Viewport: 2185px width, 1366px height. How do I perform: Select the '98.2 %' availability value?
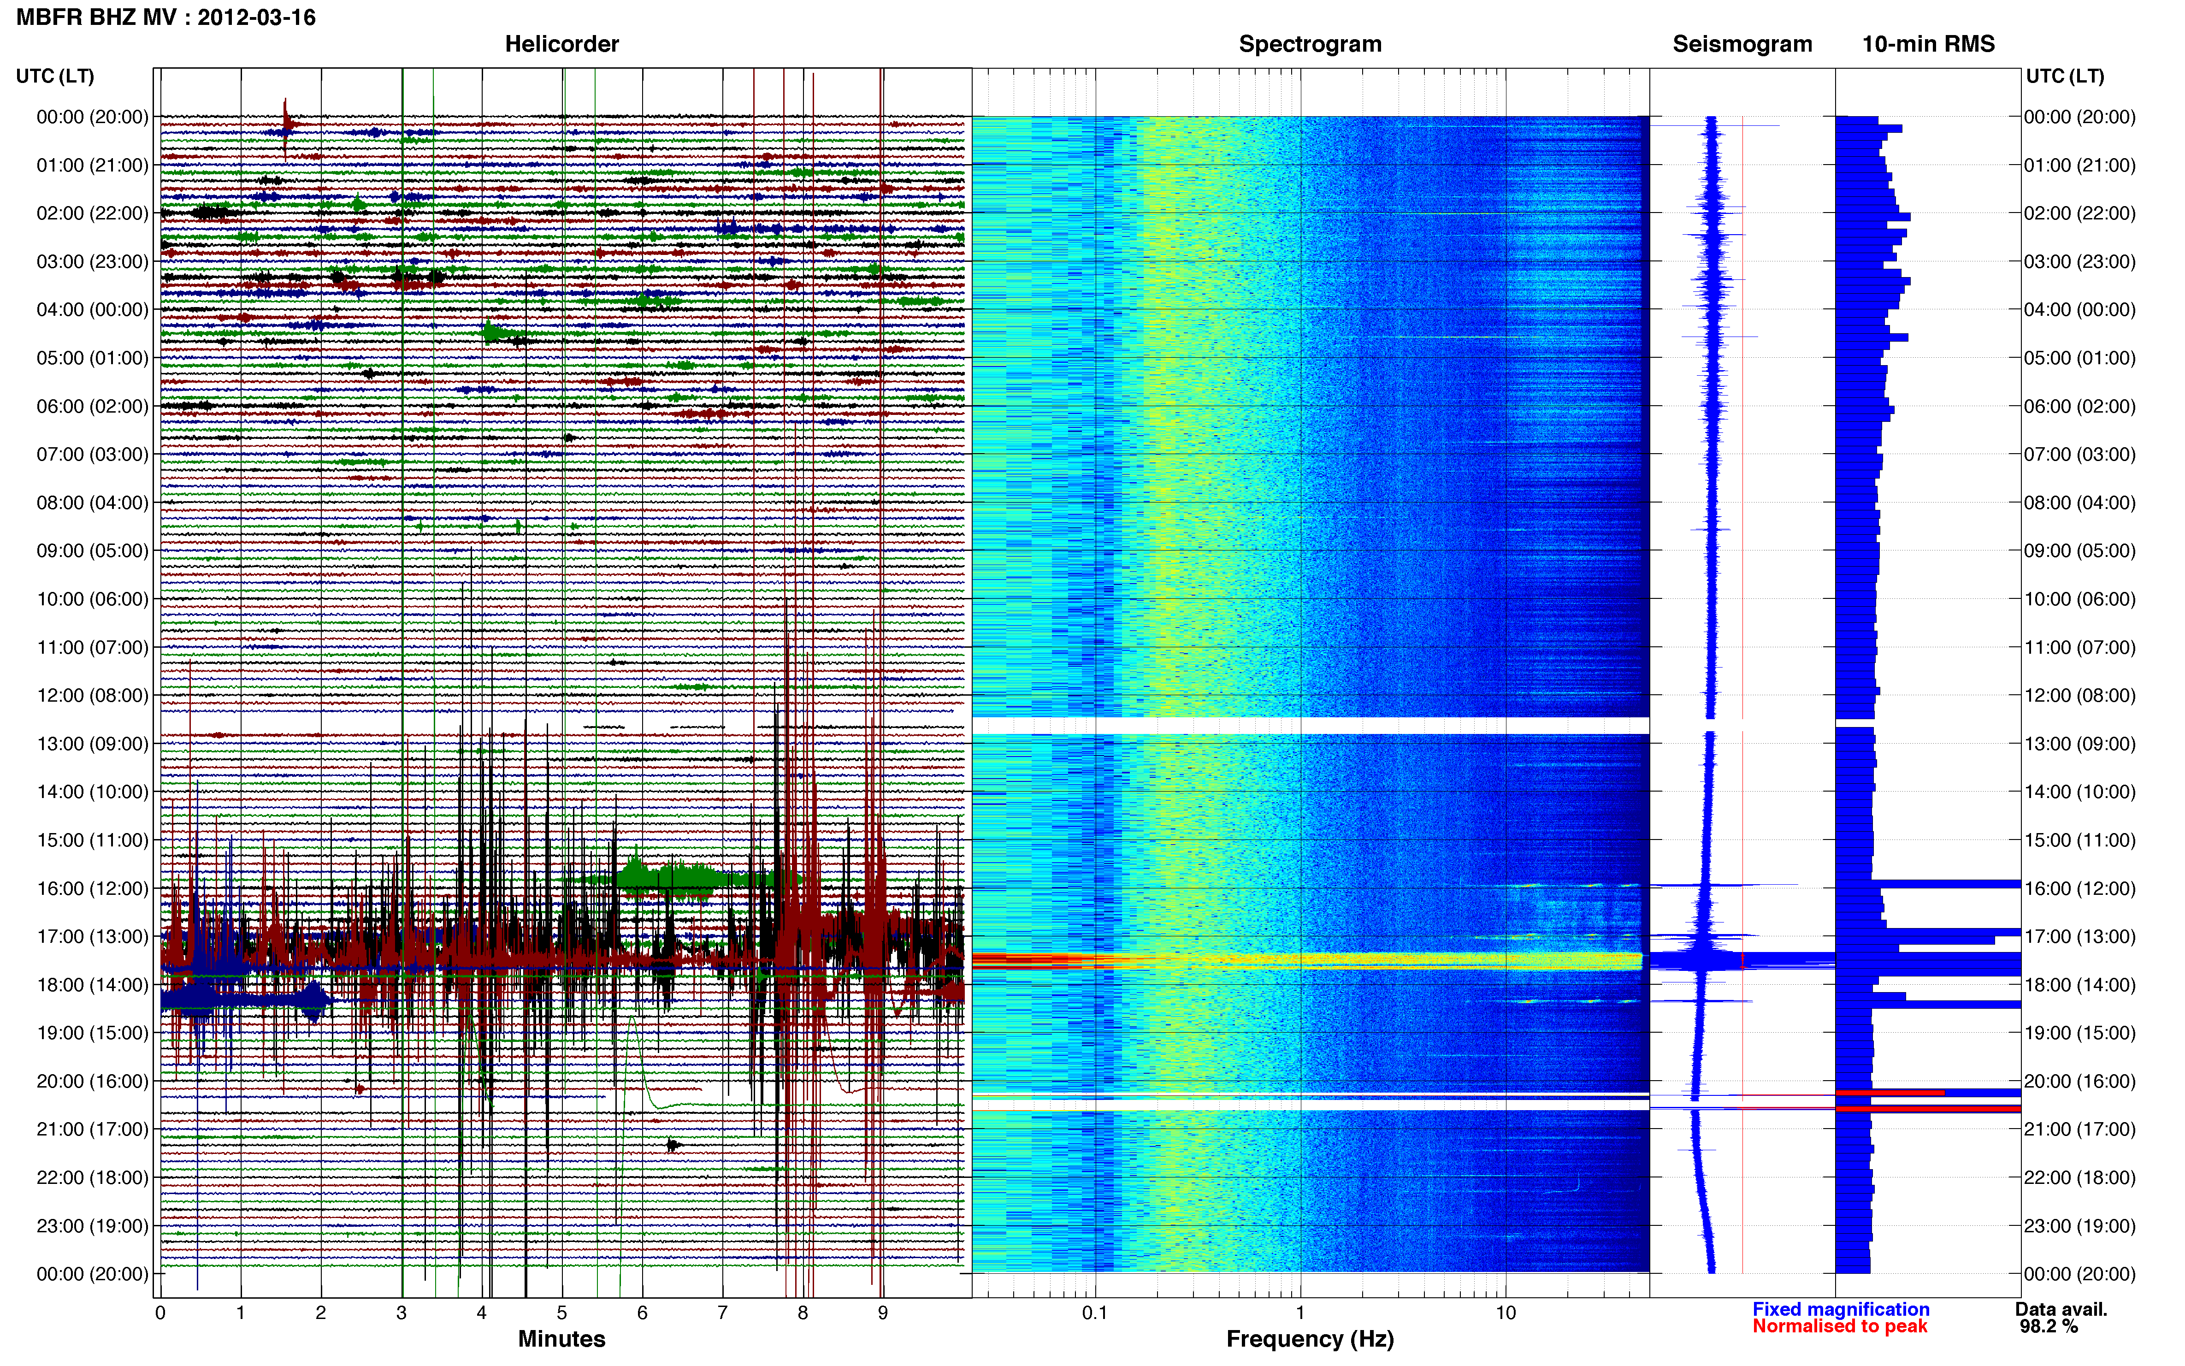2049,1327
